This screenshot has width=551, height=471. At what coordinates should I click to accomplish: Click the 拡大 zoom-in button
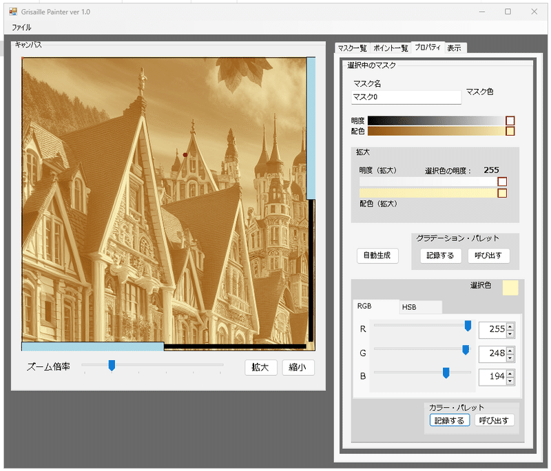click(x=261, y=368)
